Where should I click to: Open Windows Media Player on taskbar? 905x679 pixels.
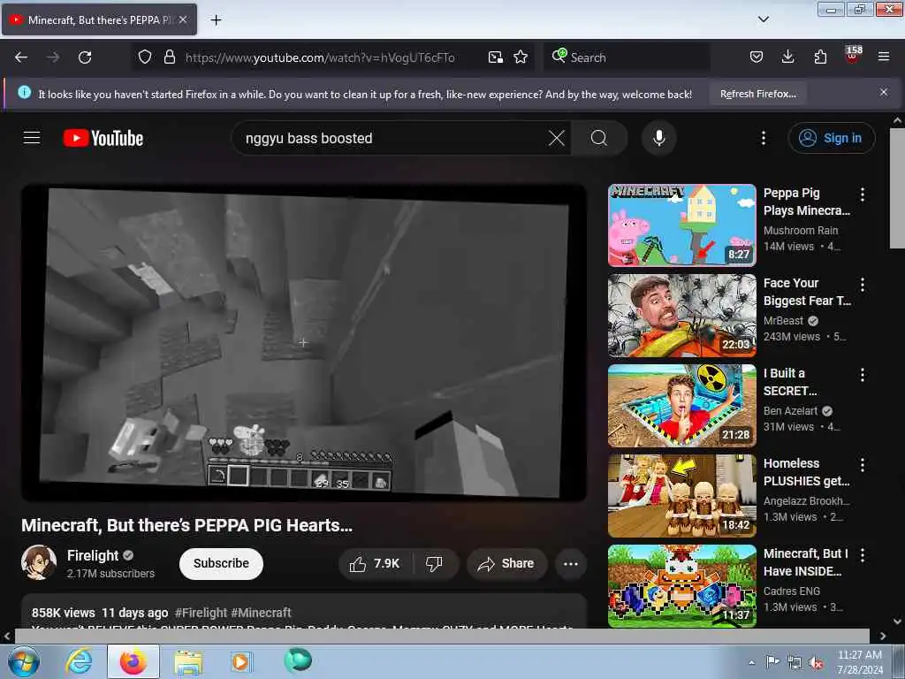tap(240, 661)
